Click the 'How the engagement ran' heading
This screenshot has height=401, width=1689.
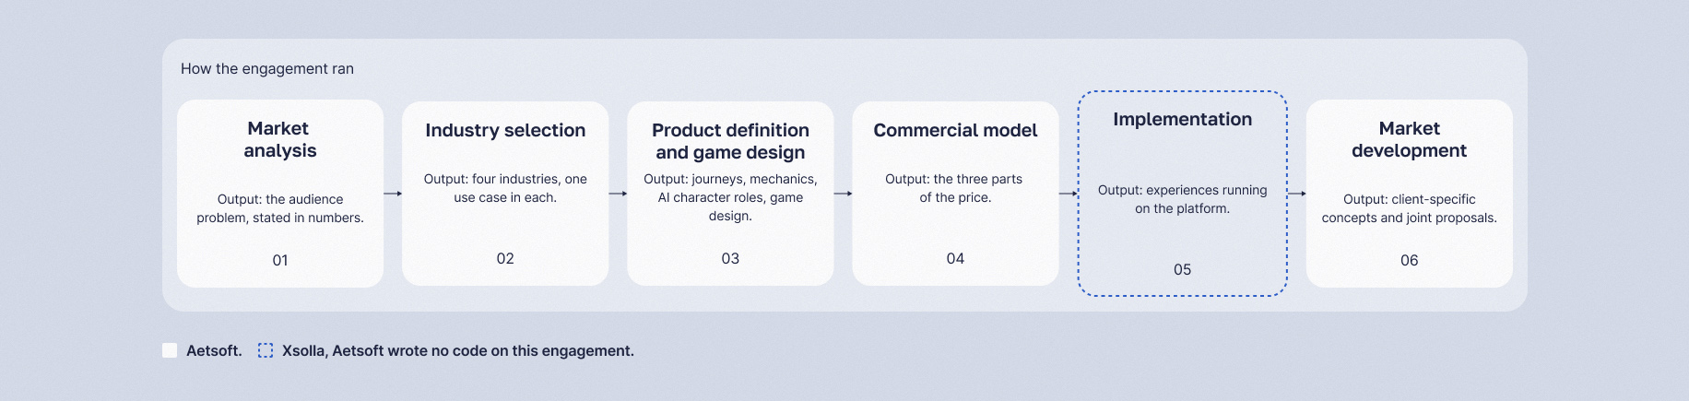tap(267, 68)
